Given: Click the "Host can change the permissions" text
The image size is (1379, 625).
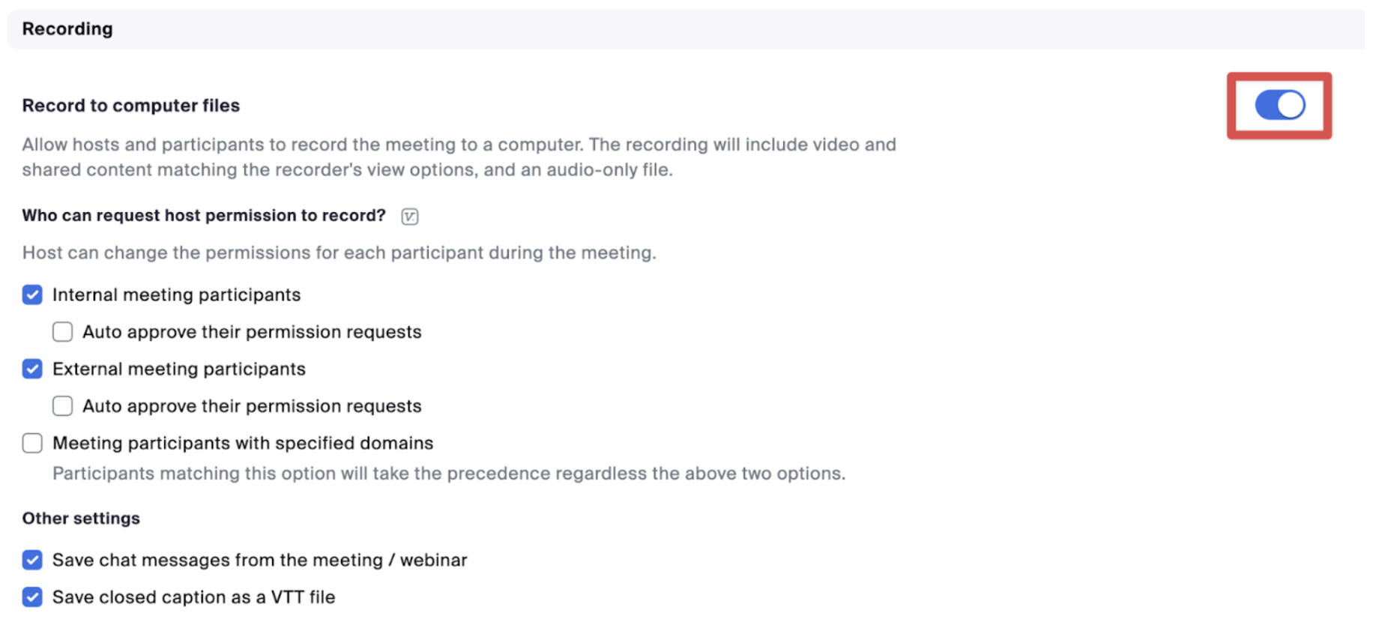Looking at the screenshot, I should [x=339, y=253].
